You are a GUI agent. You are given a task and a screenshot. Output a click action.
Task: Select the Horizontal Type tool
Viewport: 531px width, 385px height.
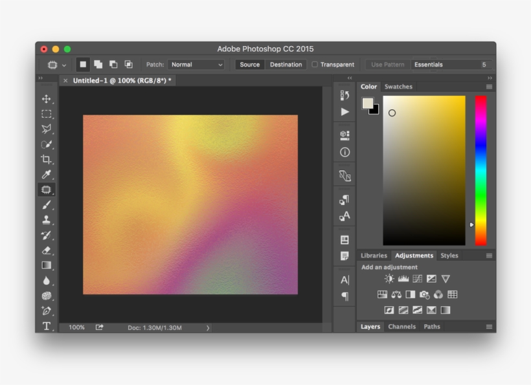click(47, 327)
